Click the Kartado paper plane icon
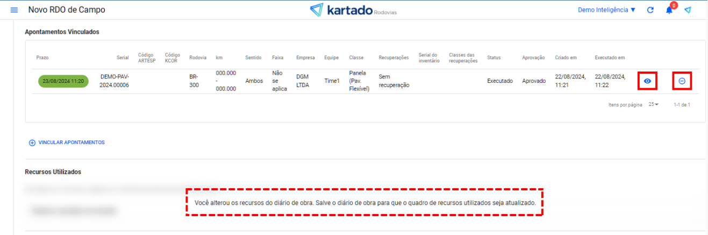708x235 pixels. [x=688, y=10]
